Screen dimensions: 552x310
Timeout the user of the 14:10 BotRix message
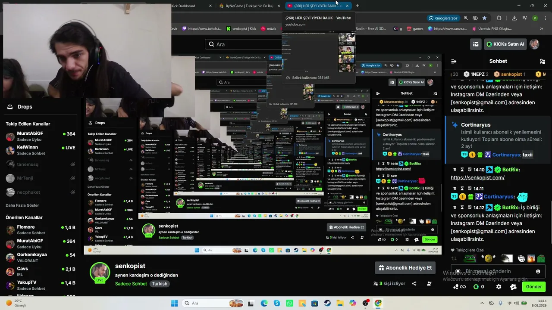[x=462, y=170]
